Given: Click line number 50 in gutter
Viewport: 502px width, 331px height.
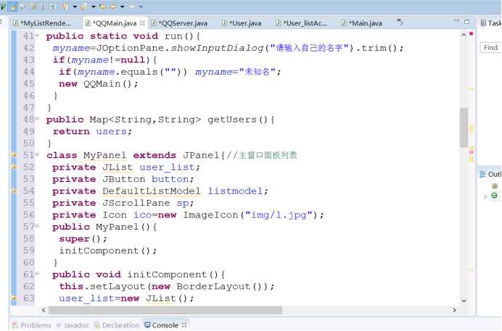Looking at the screenshot, I should click(x=28, y=143).
